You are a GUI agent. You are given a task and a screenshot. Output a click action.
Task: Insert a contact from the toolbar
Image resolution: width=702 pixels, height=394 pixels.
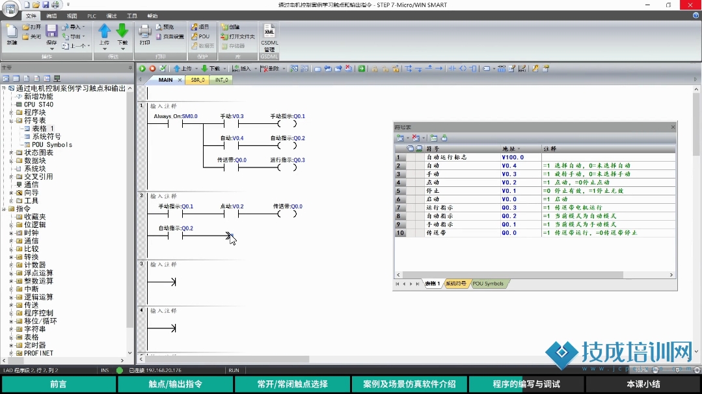[452, 68]
